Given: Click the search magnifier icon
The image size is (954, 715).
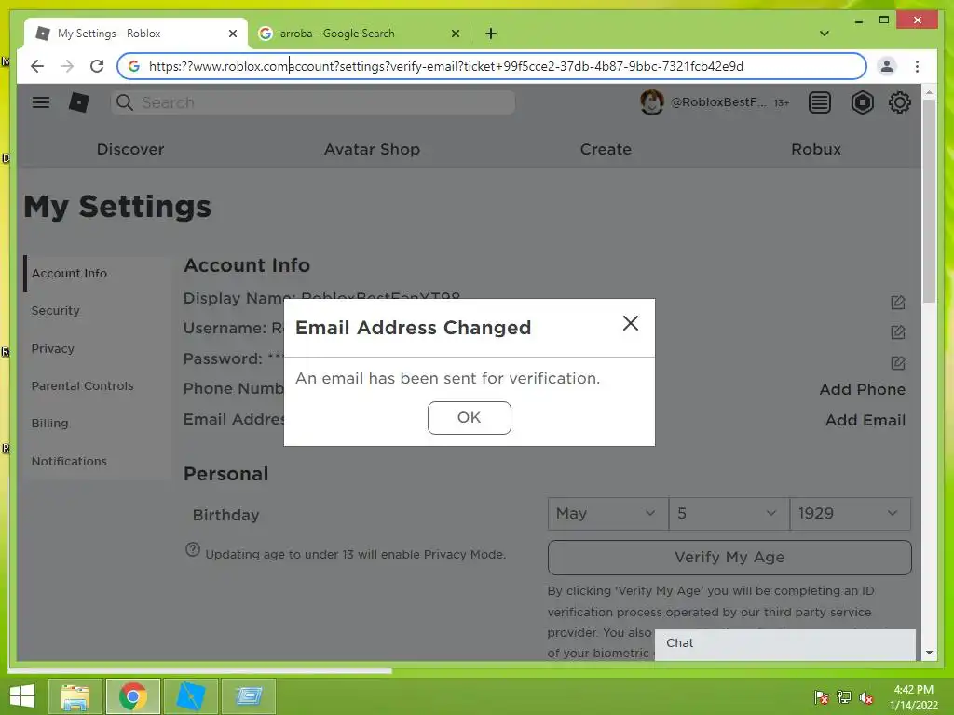Looking at the screenshot, I should [x=124, y=102].
